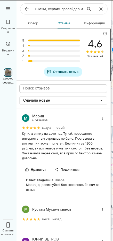The image size is (113, 241).
Task: Select the Отзывы tab
Action: (64, 23)
